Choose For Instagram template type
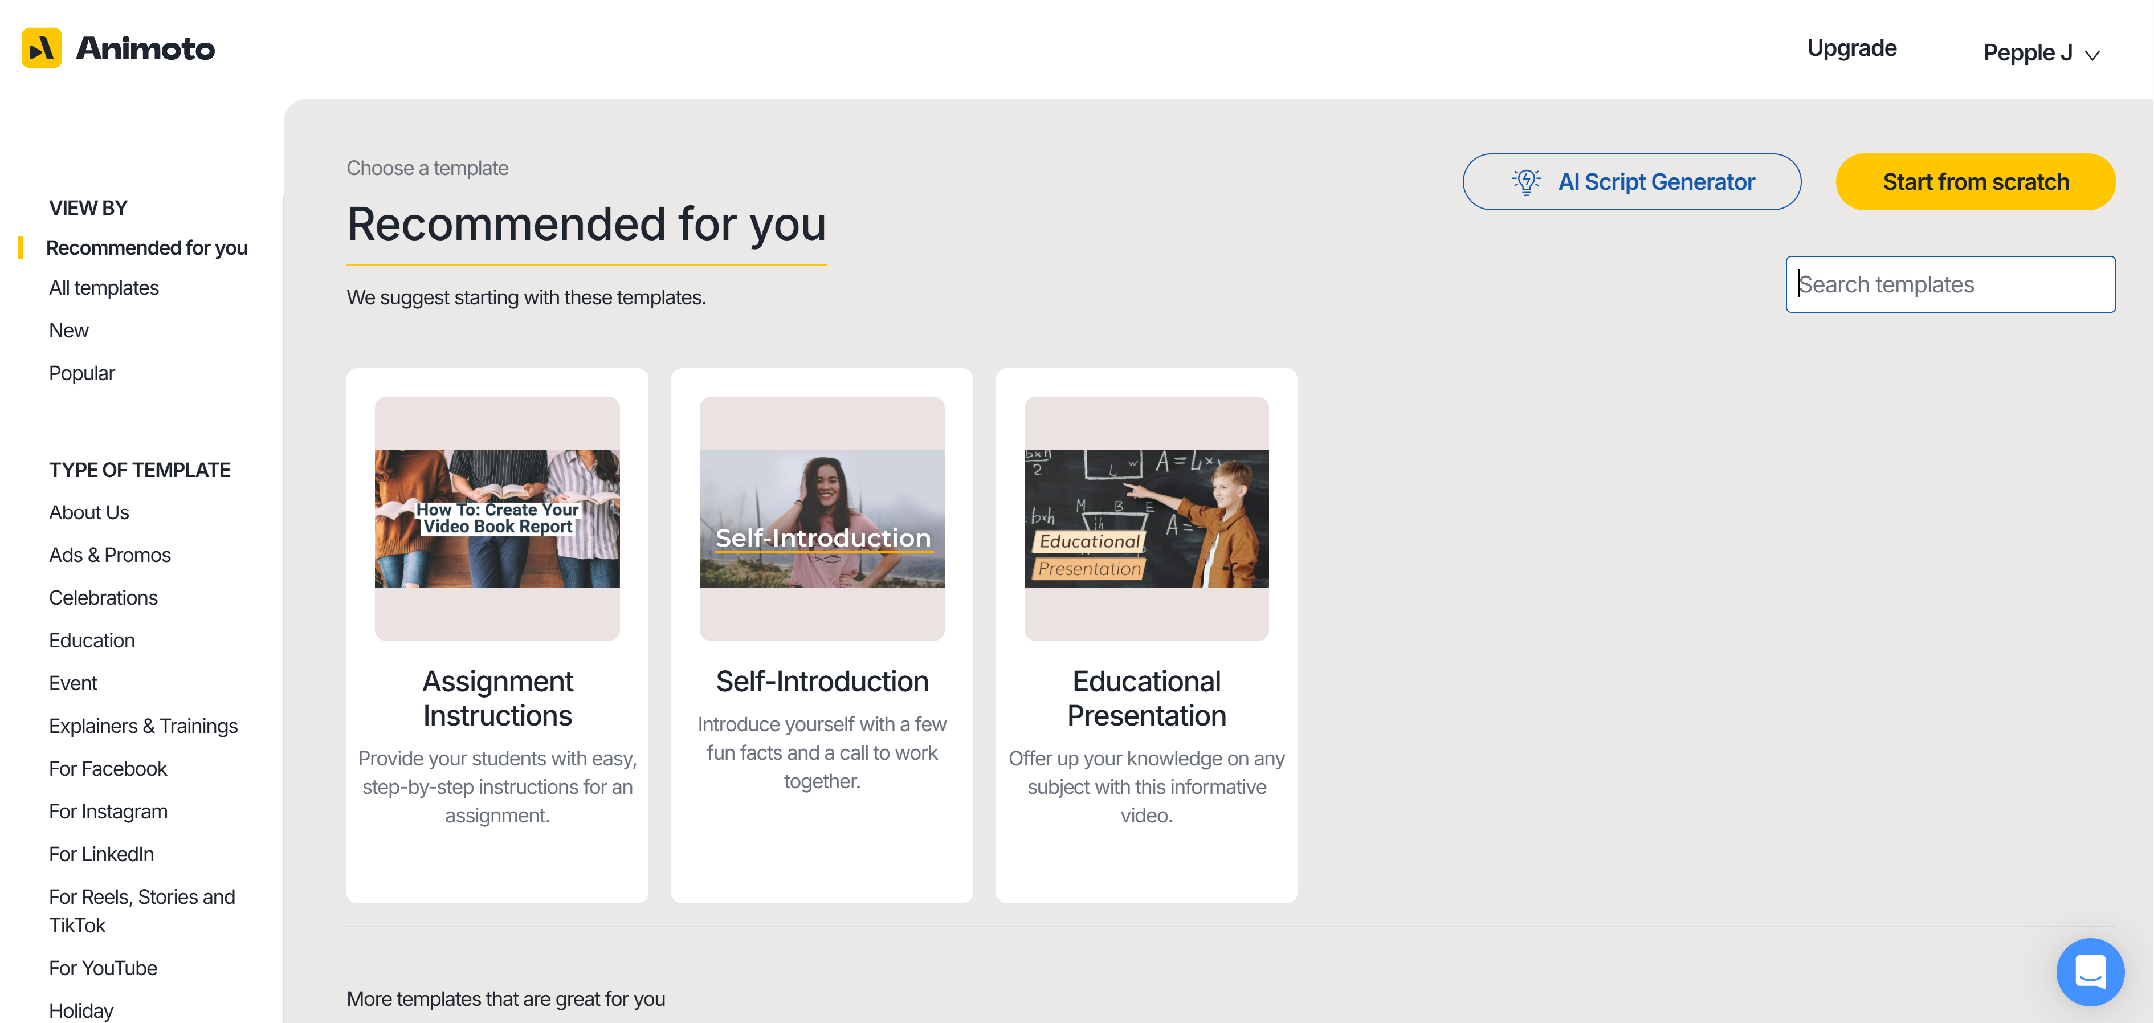2154x1023 pixels. pos(108,812)
